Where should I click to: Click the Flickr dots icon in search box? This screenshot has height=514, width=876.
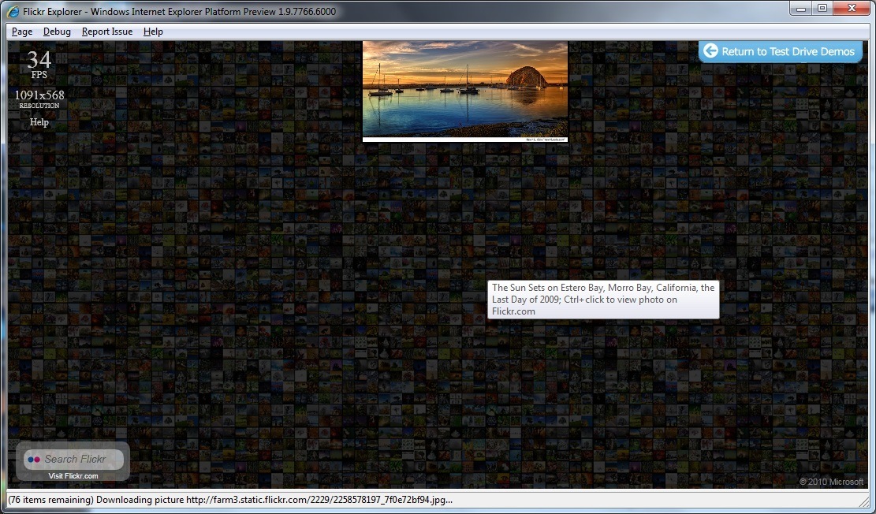(32, 459)
